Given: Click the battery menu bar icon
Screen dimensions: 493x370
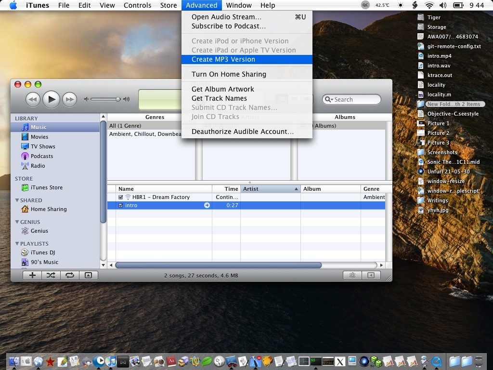Looking at the screenshot, I should pos(458,5).
